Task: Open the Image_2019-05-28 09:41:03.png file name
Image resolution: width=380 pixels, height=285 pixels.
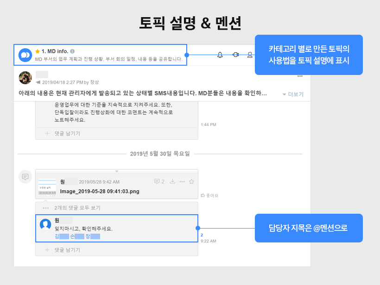Action: [x=100, y=191]
